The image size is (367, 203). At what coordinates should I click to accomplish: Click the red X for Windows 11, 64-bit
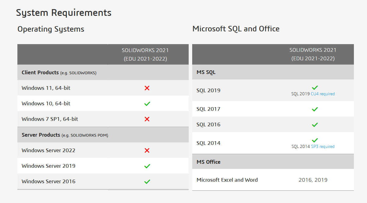147,88
